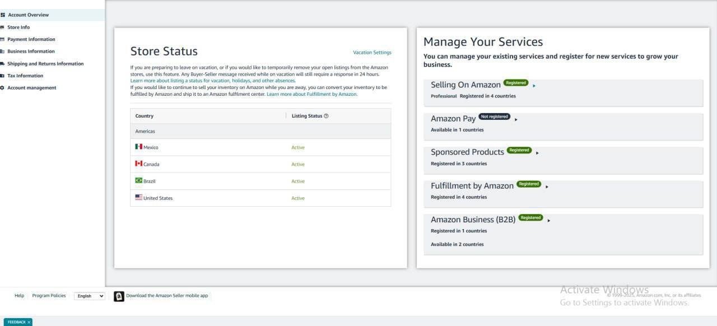717x326 pixels.
Task: Click the Amazon Pay heading
Action: [453, 118]
